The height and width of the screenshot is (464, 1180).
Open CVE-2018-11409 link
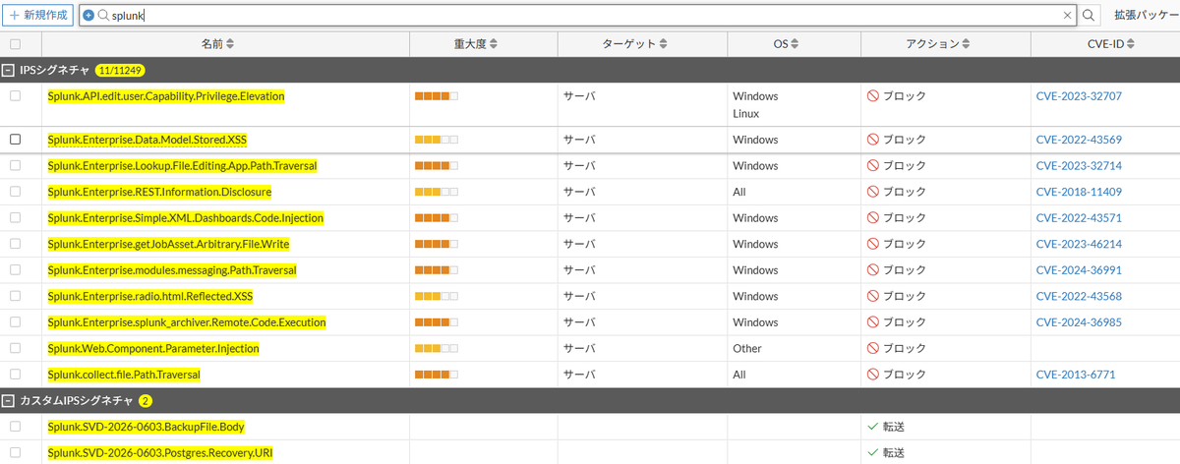(1079, 192)
